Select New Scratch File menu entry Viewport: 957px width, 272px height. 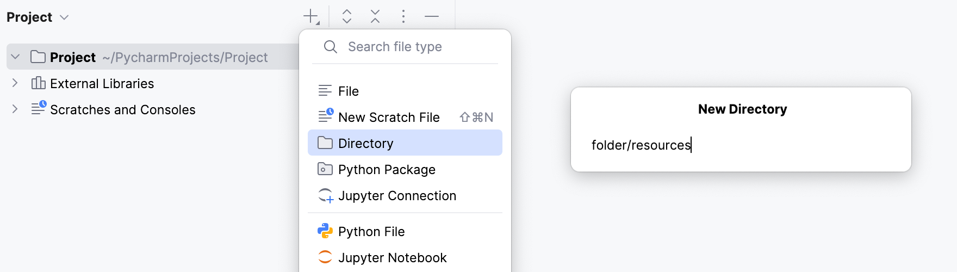tap(389, 117)
